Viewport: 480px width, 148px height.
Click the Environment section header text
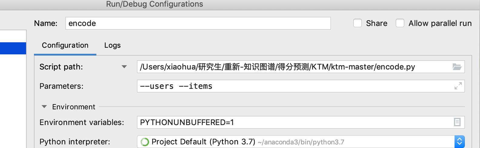(x=74, y=107)
